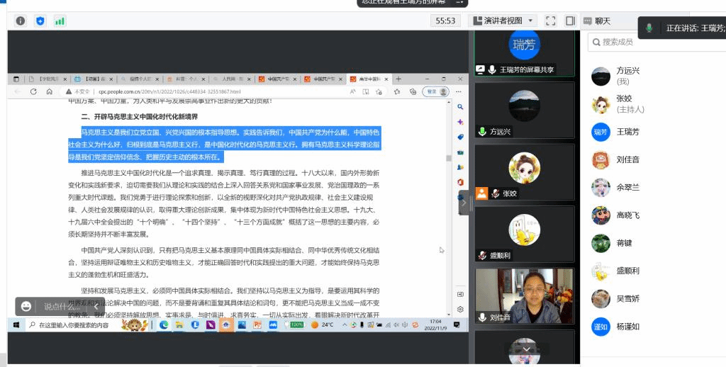Click 刘佳音's camera video thumbnail
The image size is (726, 367).
(x=524, y=296)
